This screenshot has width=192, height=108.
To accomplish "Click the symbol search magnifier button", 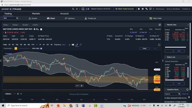I will click(x=17, y=18).
